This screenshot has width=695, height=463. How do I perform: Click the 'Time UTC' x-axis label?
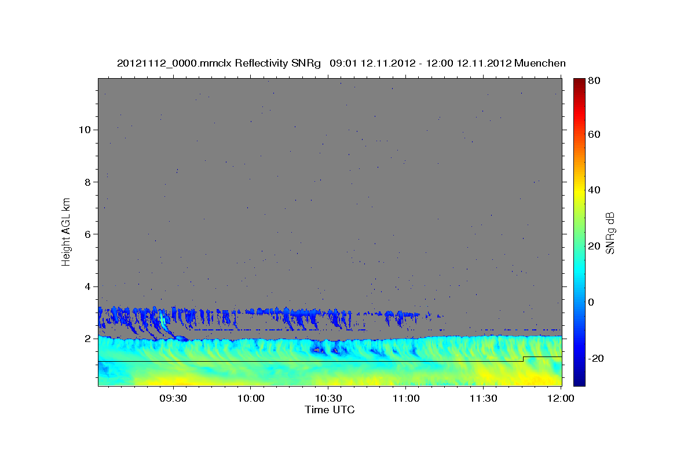[x=330, y=410]
